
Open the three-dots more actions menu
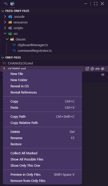coord(86,4)
